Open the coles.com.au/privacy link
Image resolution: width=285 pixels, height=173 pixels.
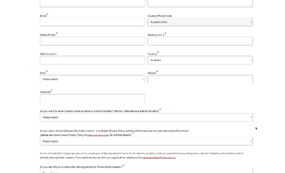tap(98, 135)
